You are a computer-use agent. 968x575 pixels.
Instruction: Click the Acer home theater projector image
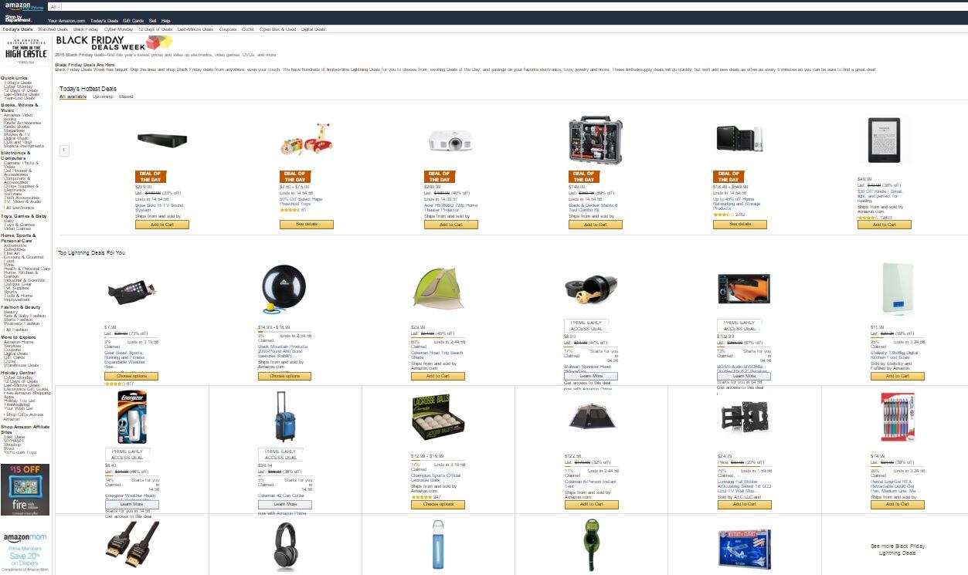(x=450, y=140)
